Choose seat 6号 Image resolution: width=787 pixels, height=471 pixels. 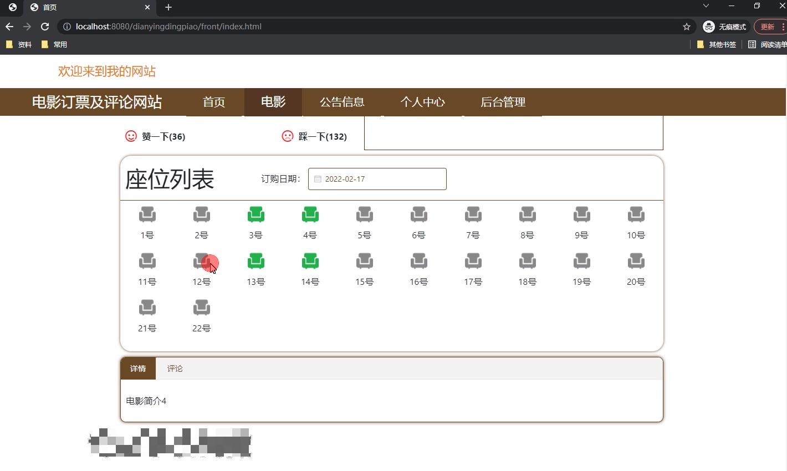tap(419, 214)
